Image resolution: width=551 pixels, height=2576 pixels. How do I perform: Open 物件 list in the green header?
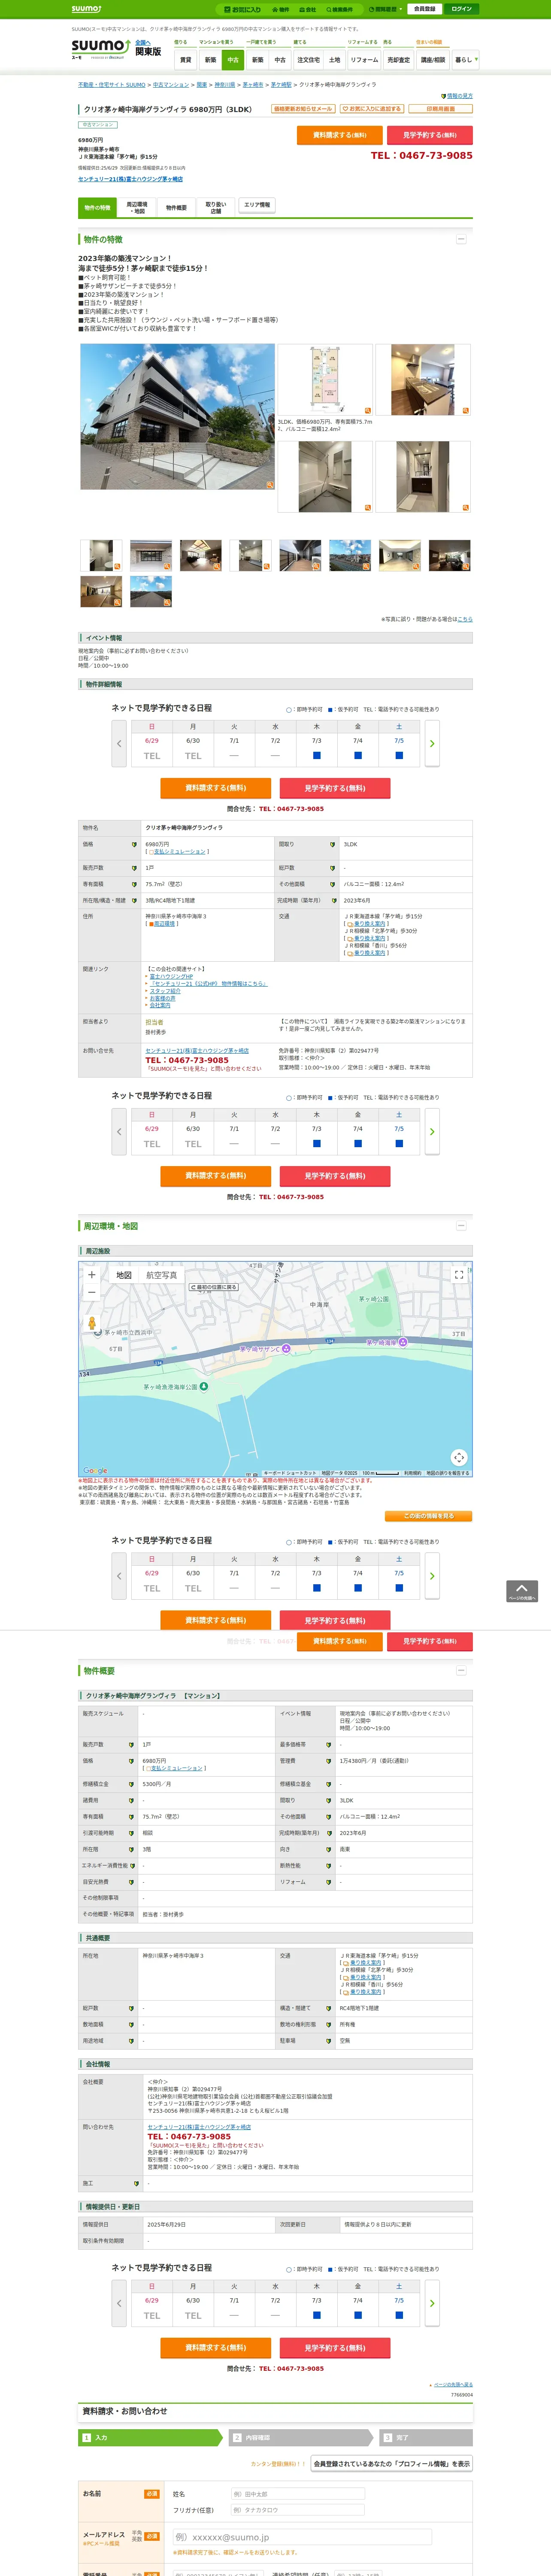281,9
